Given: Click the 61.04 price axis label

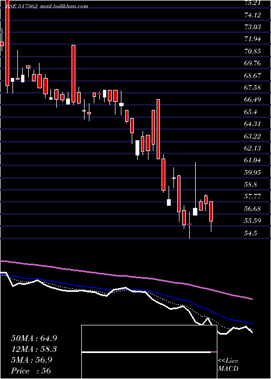Looking at the screenshot, I should [x=253, y=160].
